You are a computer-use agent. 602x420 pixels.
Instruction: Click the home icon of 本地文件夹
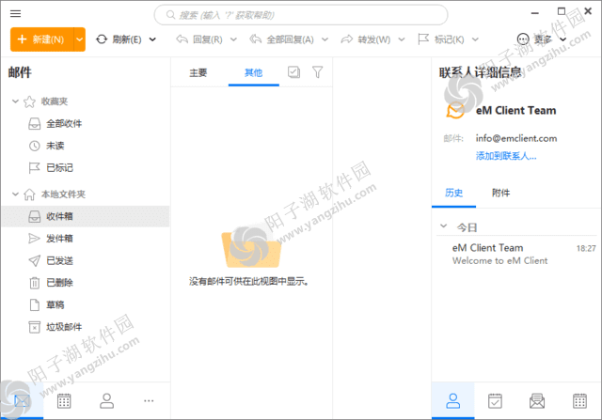pyautogui.click(x=29, y=194)
